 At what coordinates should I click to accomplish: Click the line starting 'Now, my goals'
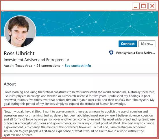76,112
